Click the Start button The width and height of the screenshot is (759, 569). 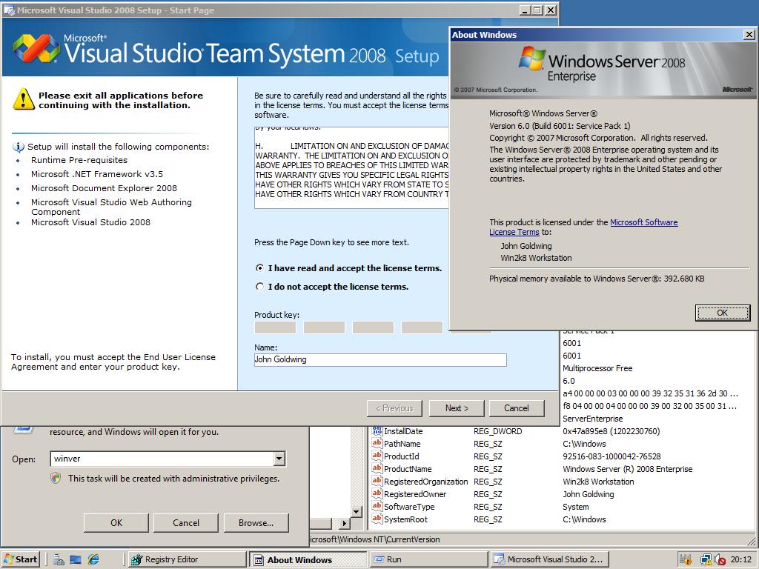(20, 559)
